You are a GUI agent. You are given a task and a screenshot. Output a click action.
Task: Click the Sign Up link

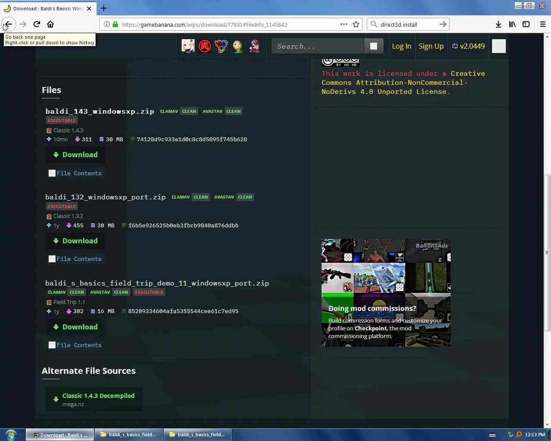(431, 46)
